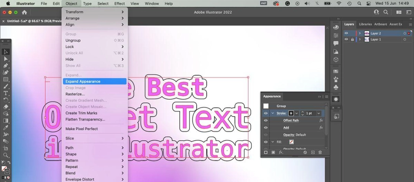Image resolution: width=414 pixels, height=182 pixels.
Task: Open stroke weight 1 pt dropdown
Action: pos(319,113)
